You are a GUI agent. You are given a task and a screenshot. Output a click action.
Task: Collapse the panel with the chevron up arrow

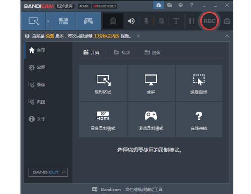pyautogui.click(x=227, y=36)
